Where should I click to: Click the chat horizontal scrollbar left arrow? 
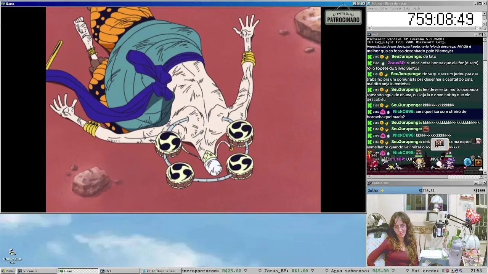[x=369, y=177]
